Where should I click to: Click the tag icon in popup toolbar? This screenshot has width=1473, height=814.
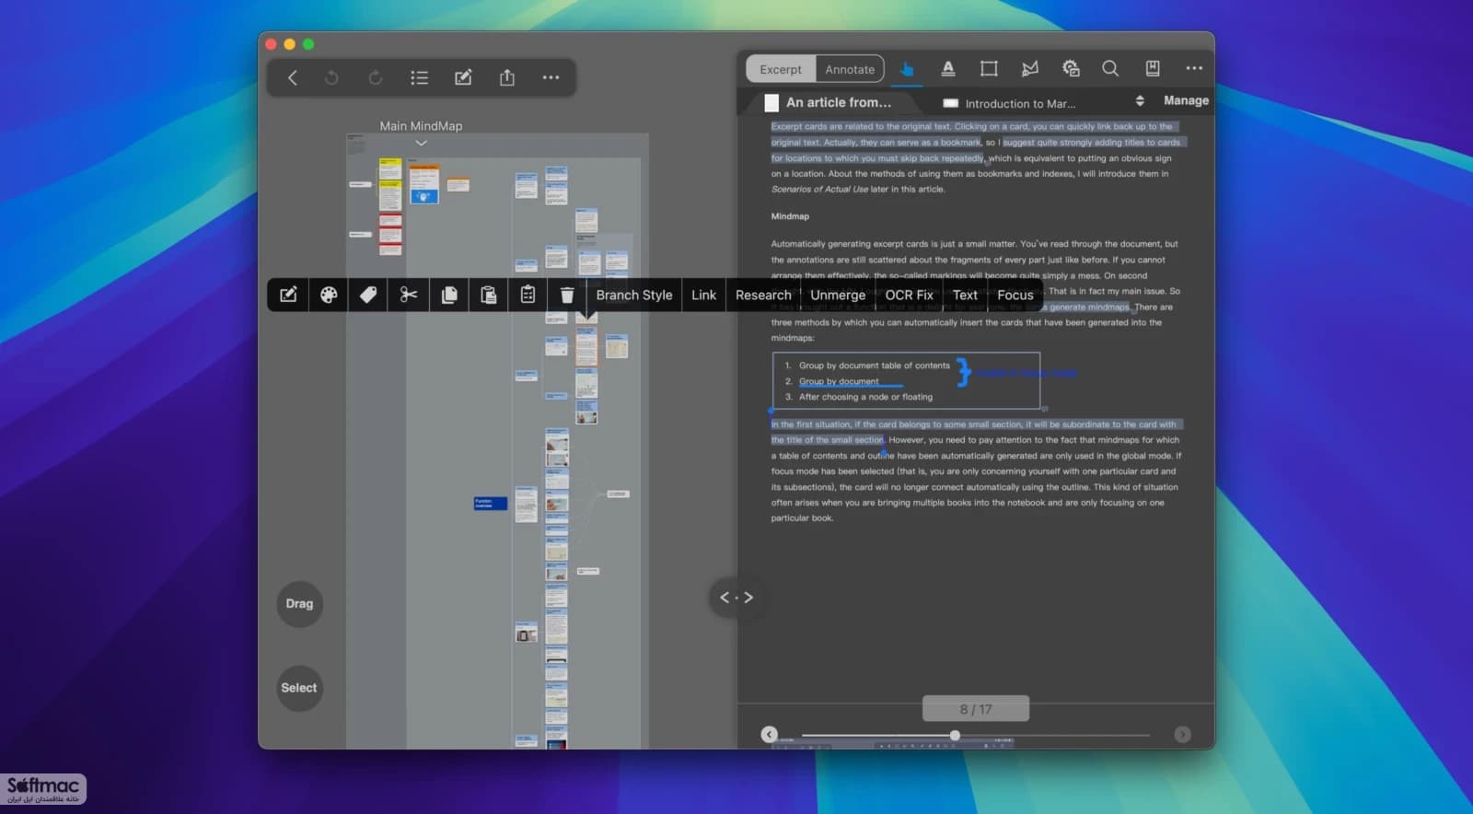click(368, 295)
